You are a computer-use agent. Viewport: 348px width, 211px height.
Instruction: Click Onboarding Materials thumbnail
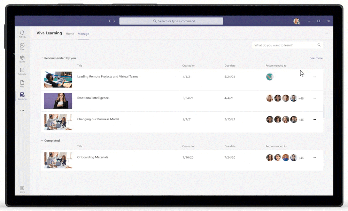pyautogui.click(x=58, y=160)
